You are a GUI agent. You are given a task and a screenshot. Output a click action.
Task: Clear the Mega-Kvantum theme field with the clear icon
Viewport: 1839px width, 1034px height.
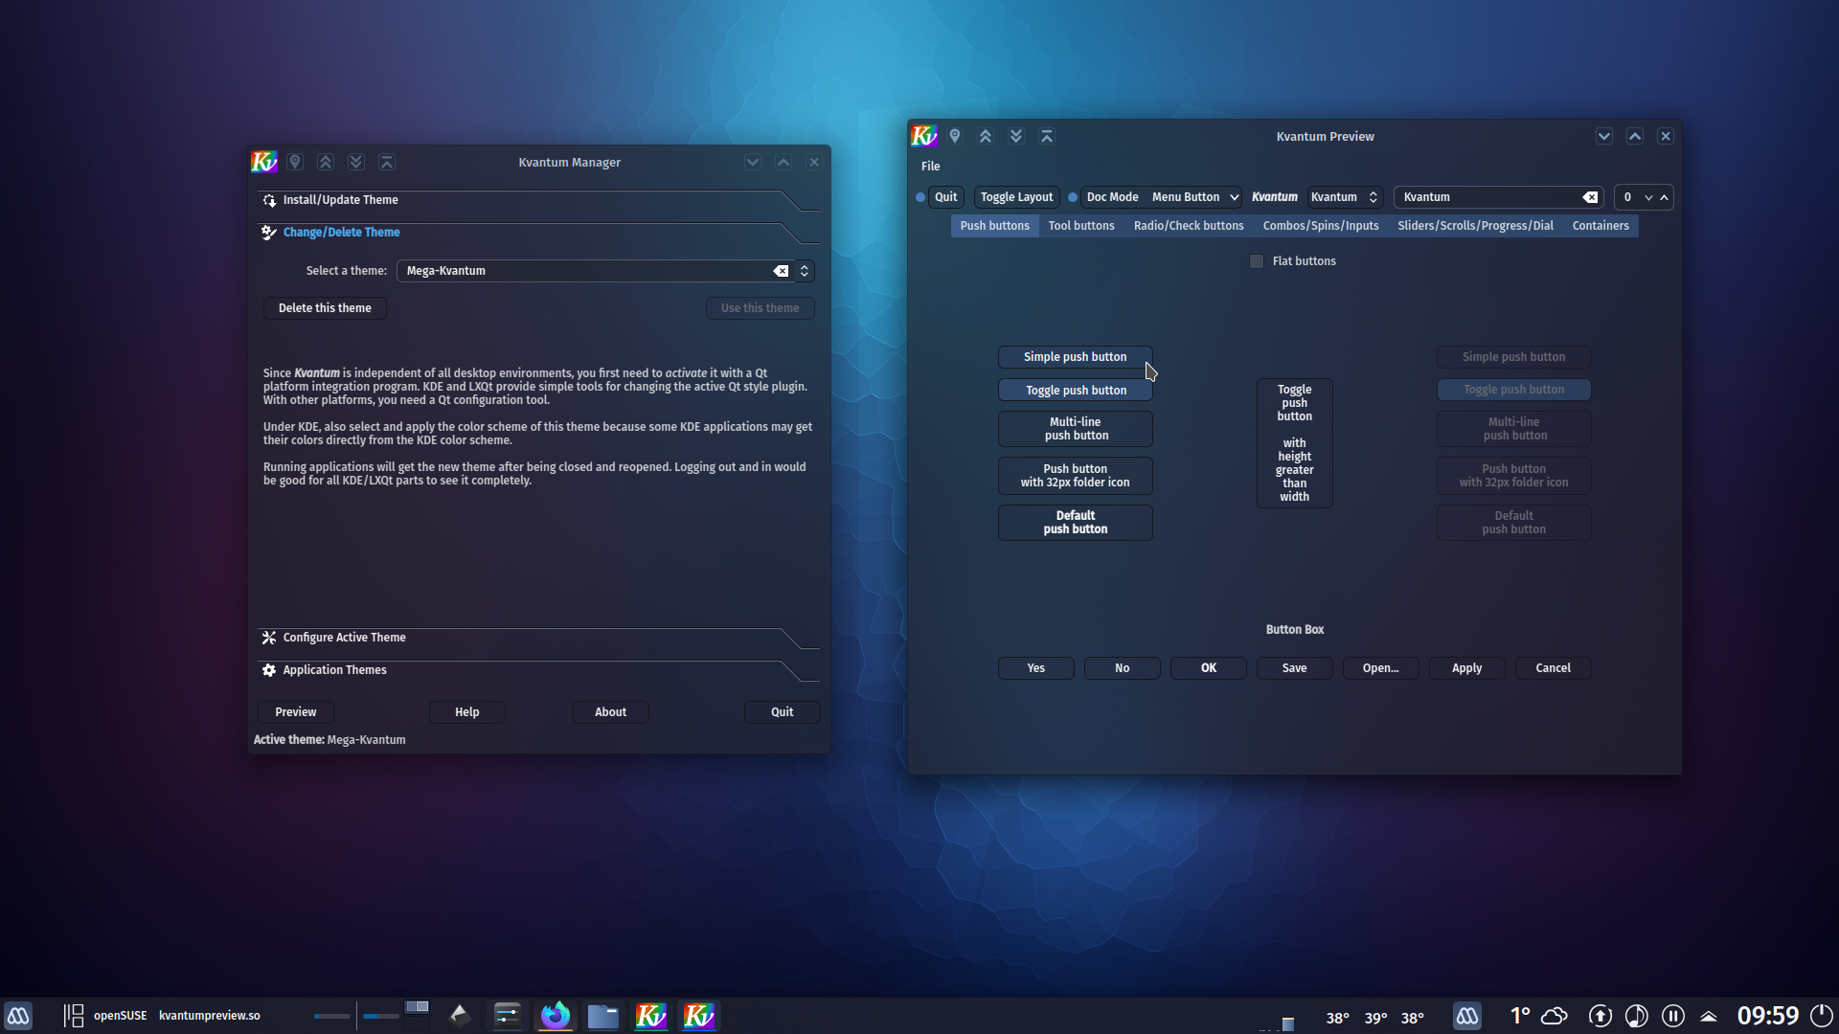pos(782,271)
